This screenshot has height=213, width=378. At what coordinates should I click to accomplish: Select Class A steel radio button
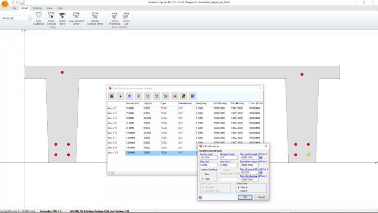point(239,187)
